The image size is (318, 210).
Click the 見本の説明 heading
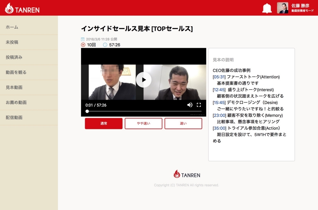pyautogui.click(x=223, y=60)
